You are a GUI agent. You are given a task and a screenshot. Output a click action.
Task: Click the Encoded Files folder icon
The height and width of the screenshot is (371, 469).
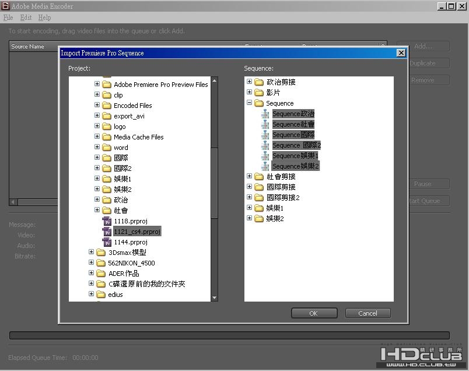(x=107, y=106)
